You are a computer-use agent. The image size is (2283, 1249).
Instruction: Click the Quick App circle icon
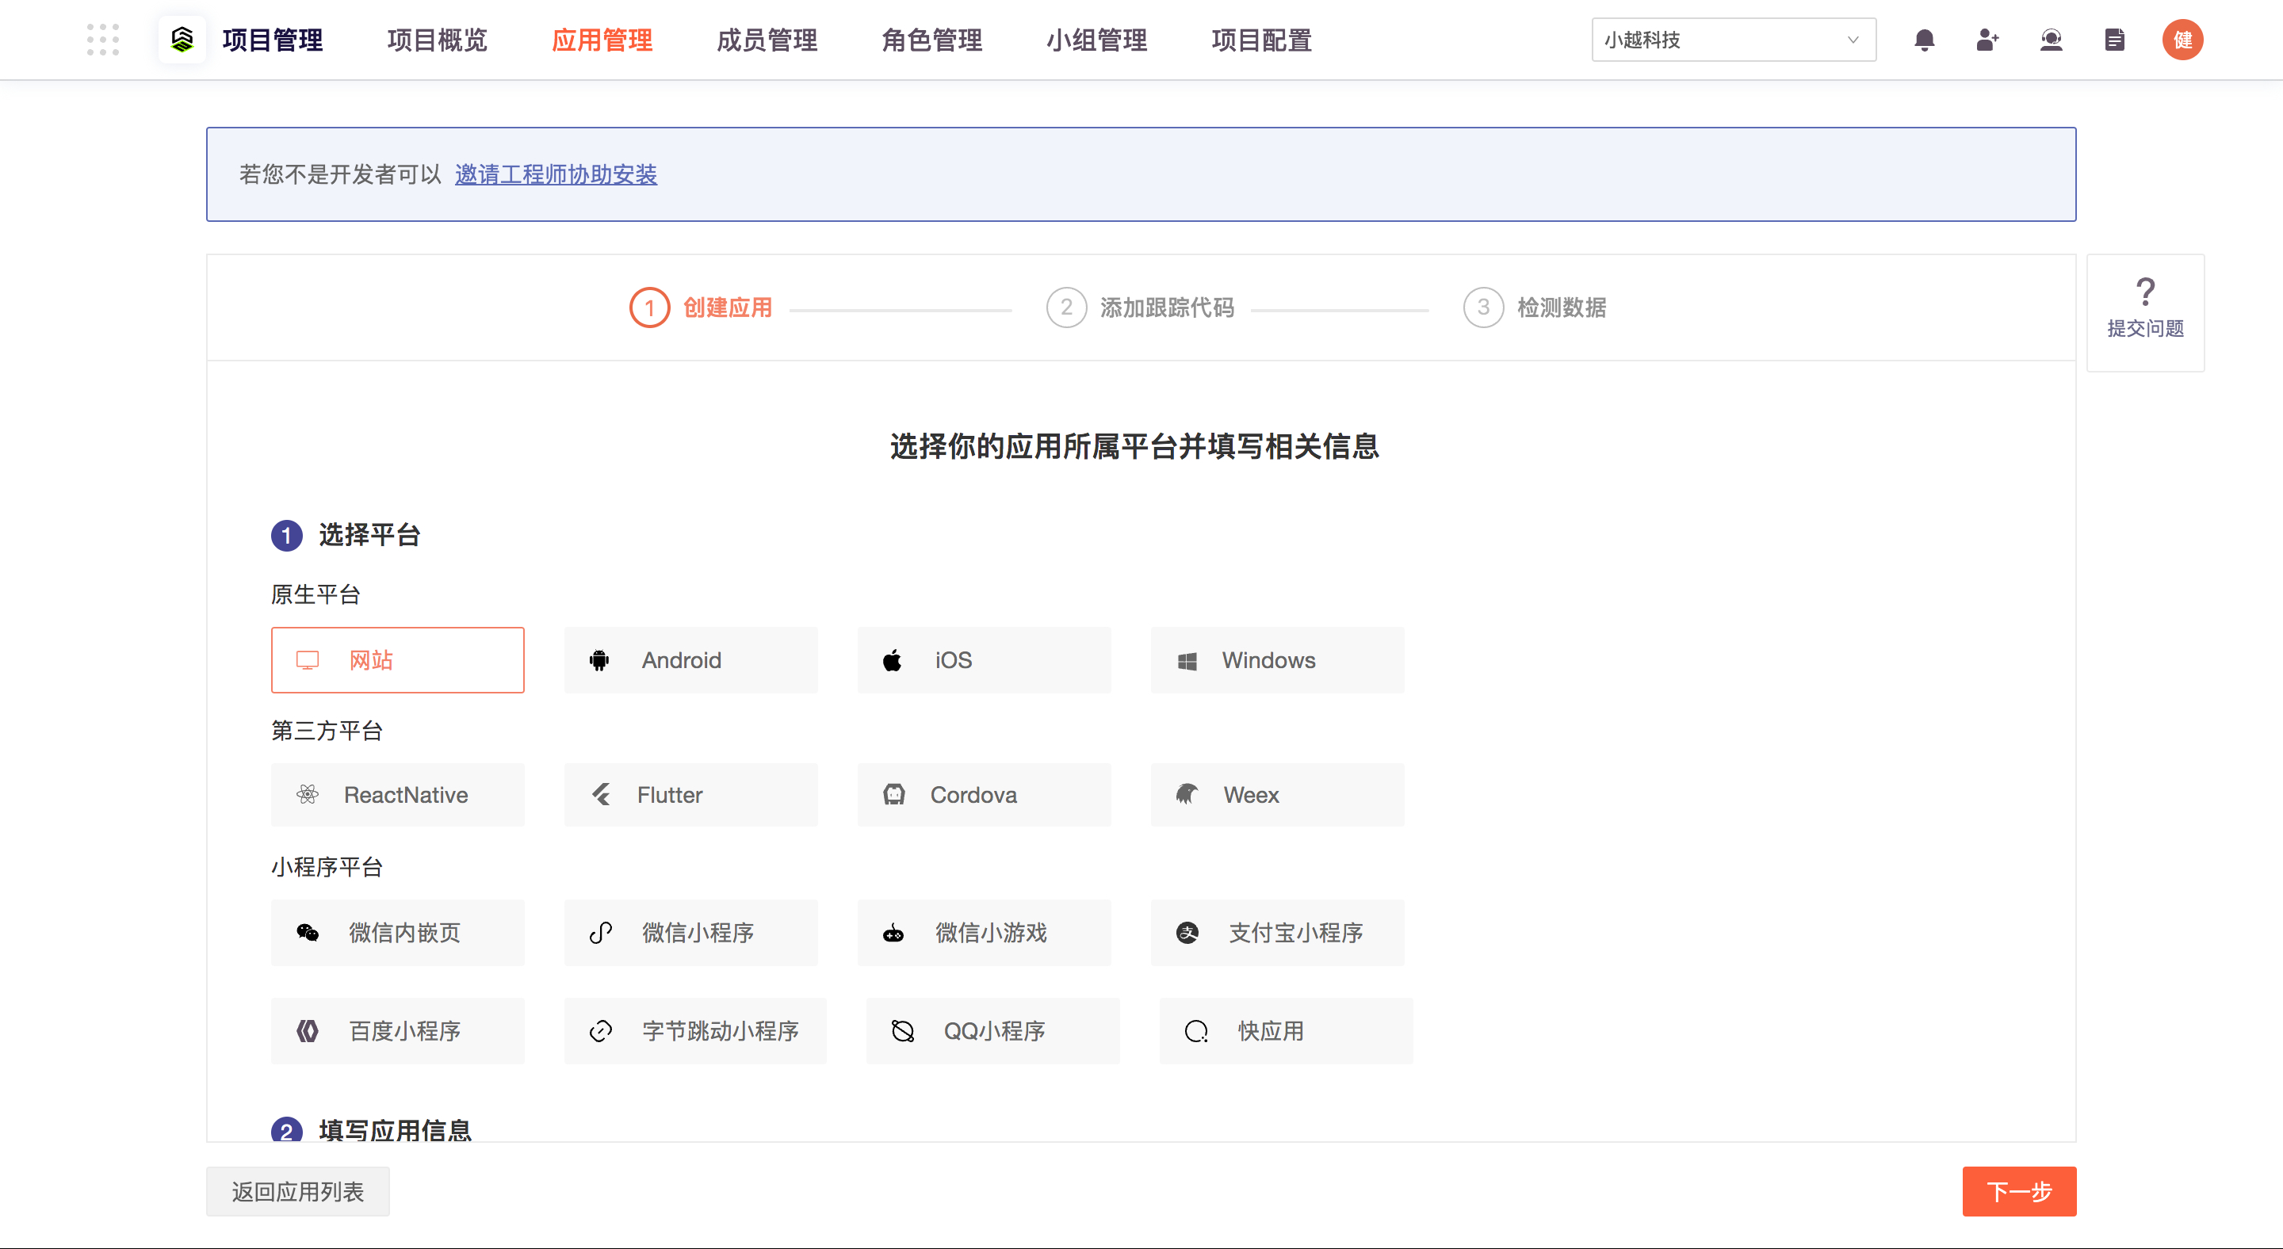[x=1196, y=1030]
